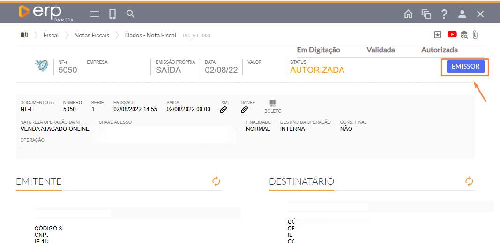This screenshot has width=500, height=243.
Task: Refresh the Destinatário section
Action: tap(469, 181)
